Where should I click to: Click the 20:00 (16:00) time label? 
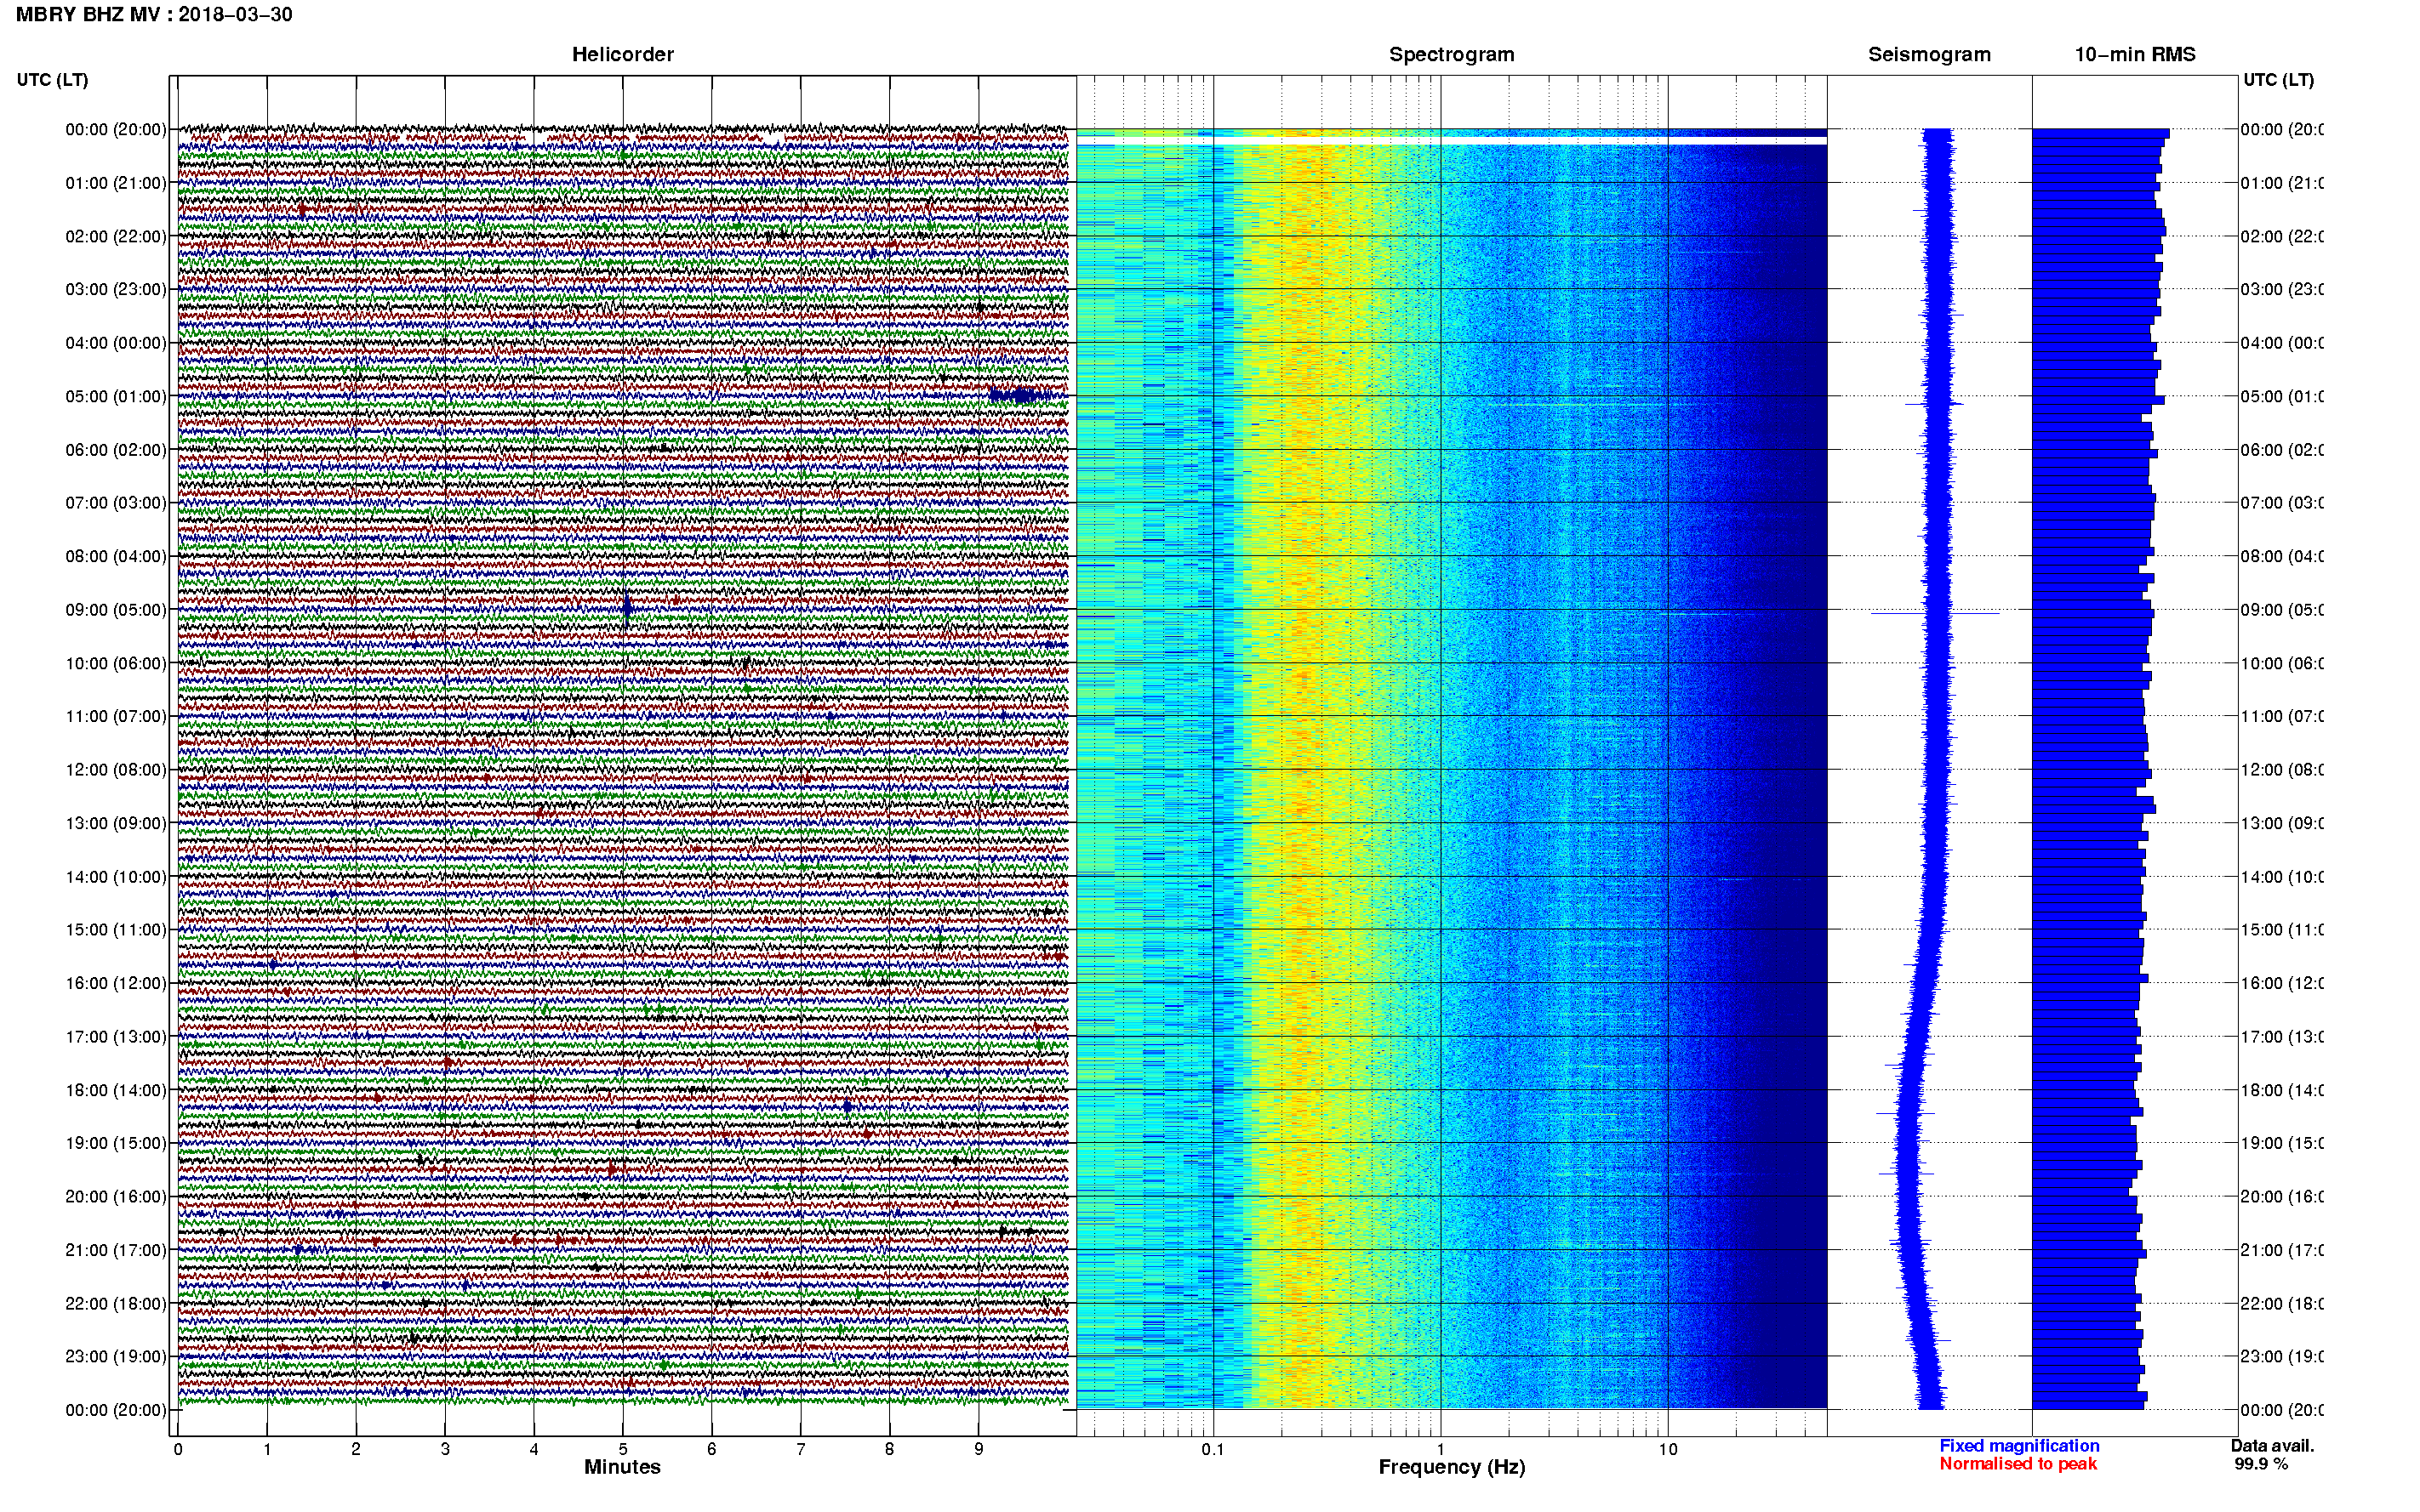(116, 1197)
